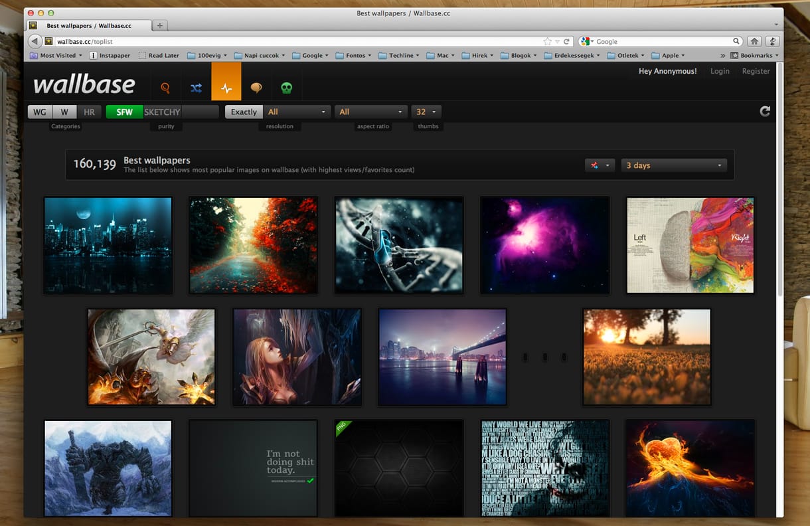Click the Register link
The width and height of the screenshot is (810, 526).
756,71
